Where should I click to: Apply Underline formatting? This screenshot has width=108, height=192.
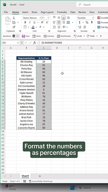pos(34,22)
